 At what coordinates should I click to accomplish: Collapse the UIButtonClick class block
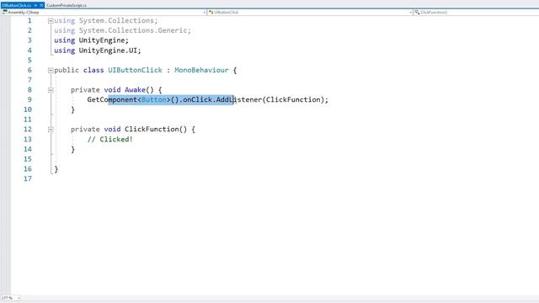pos(51,71)
